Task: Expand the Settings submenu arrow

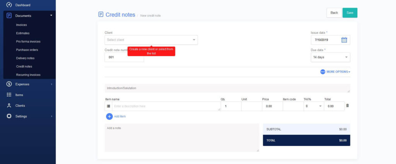Action: [x=51, y=117]
